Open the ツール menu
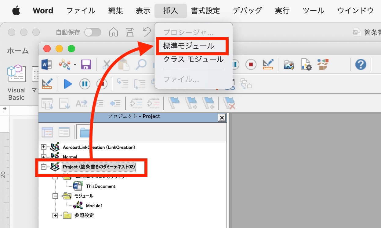Screen dimensions: 381x228 coord(314,11)
